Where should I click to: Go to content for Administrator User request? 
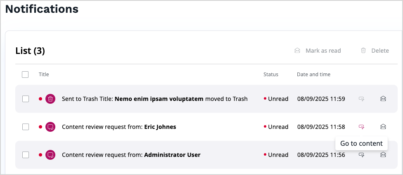pos(361,155)
